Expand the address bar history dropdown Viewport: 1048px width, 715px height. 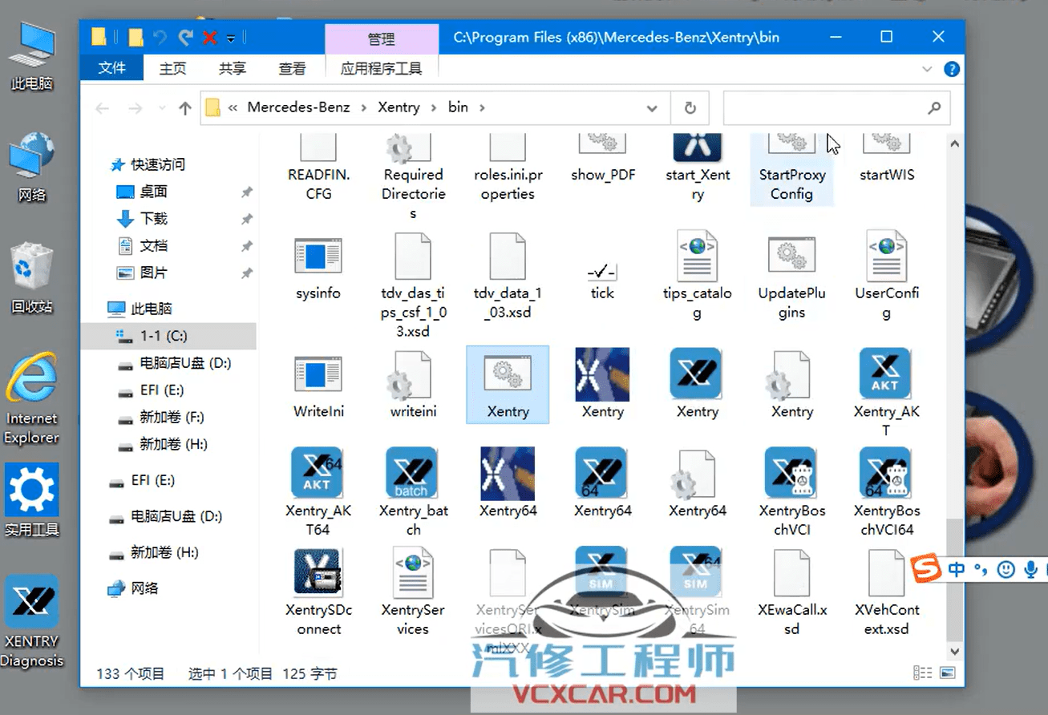click(x=652, y=107)
